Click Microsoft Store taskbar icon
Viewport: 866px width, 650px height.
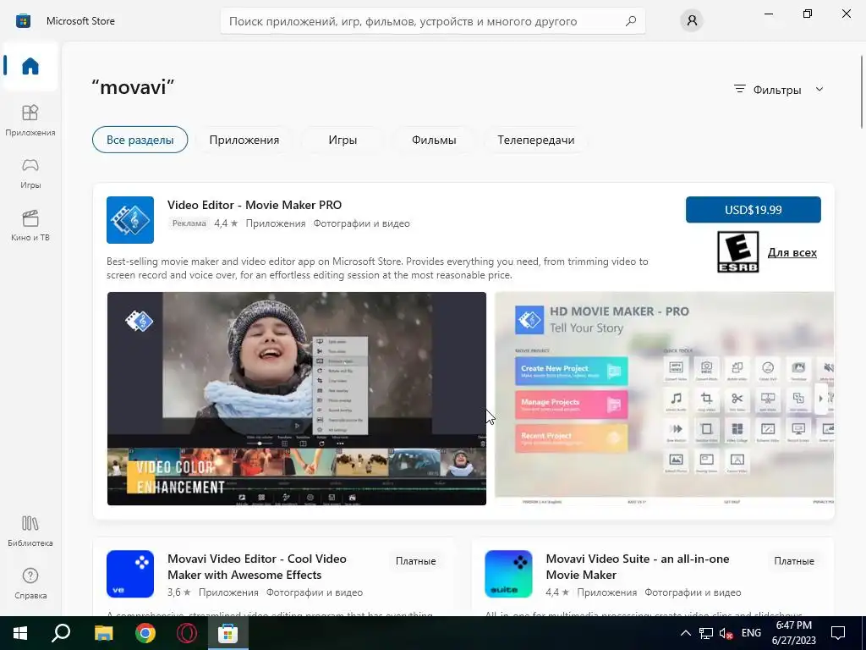click(x=227, y=633)
